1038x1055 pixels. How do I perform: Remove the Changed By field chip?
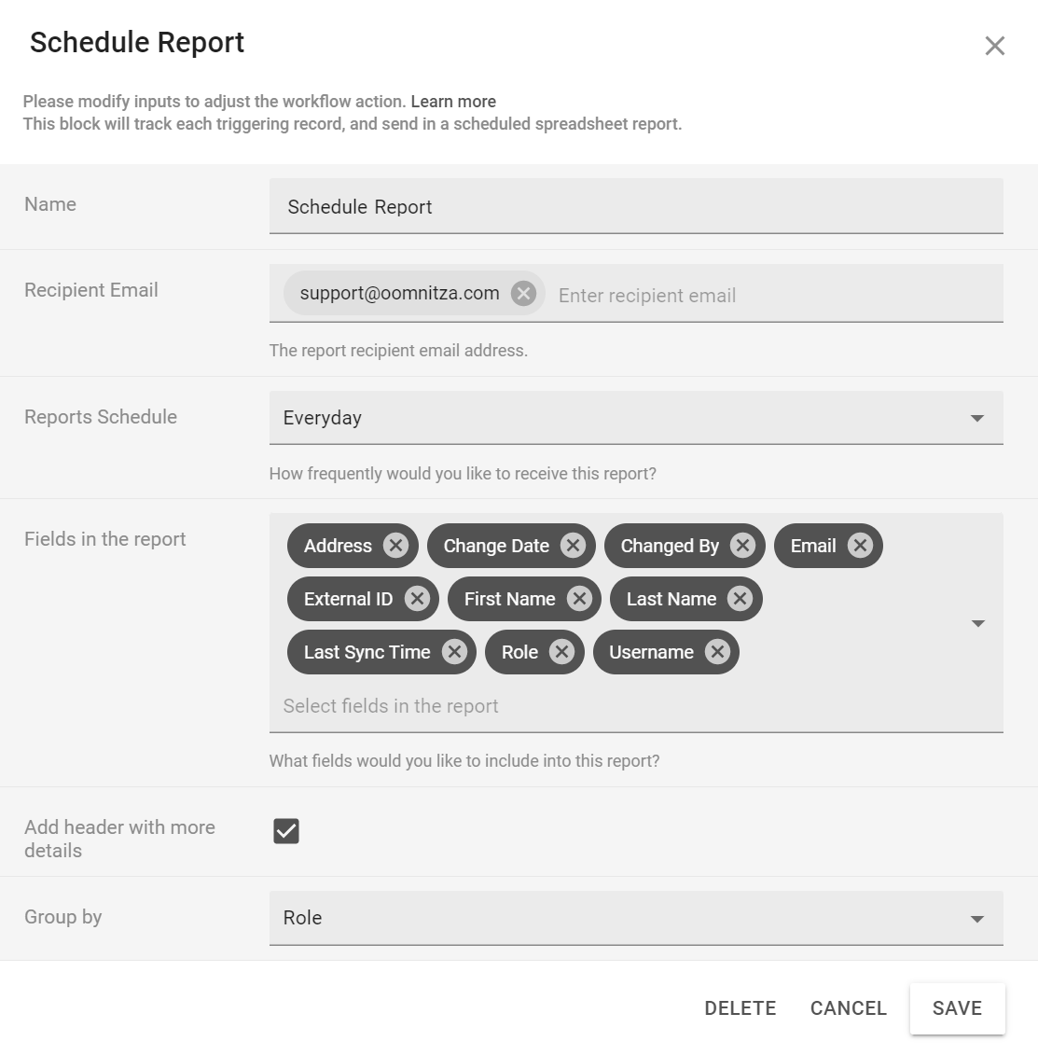coord(742,546)
